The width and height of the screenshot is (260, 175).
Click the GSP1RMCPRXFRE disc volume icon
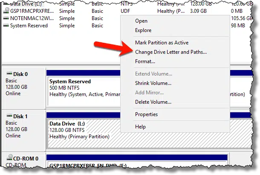coord(6,11)
